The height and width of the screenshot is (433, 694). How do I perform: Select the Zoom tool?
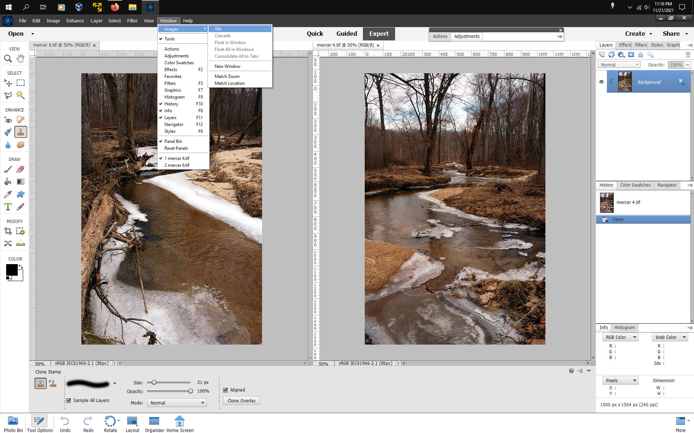tap(8, 58)
